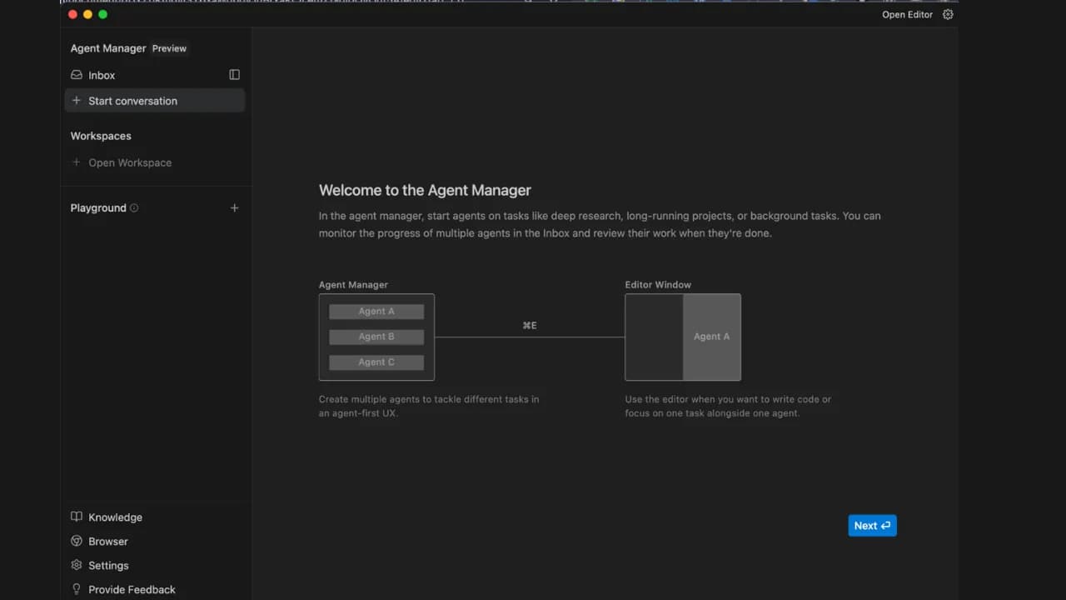Click the Agent A chip in the diagram
Screen dimensions: 1066x600
(x=376, y=311)
